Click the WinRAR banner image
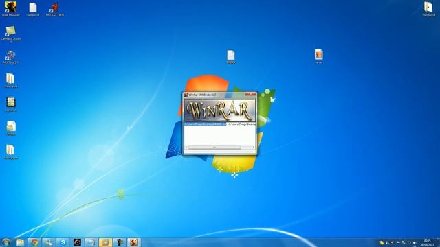This screenshot has height=247, width=440. tap(220, 110)
